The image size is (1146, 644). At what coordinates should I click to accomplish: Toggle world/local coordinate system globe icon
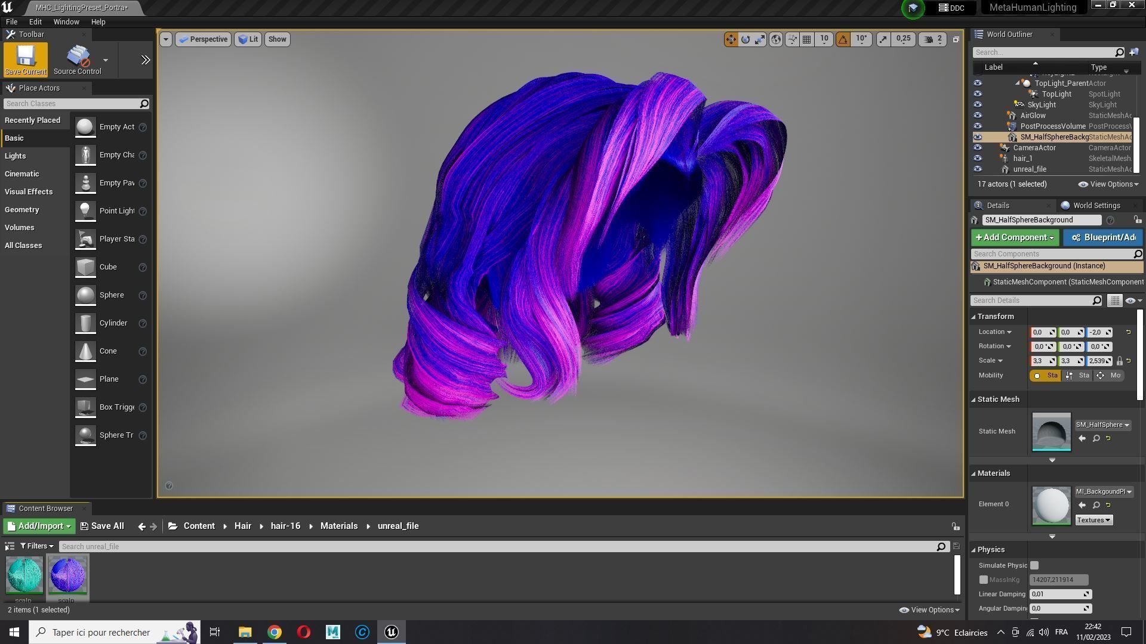776,39
